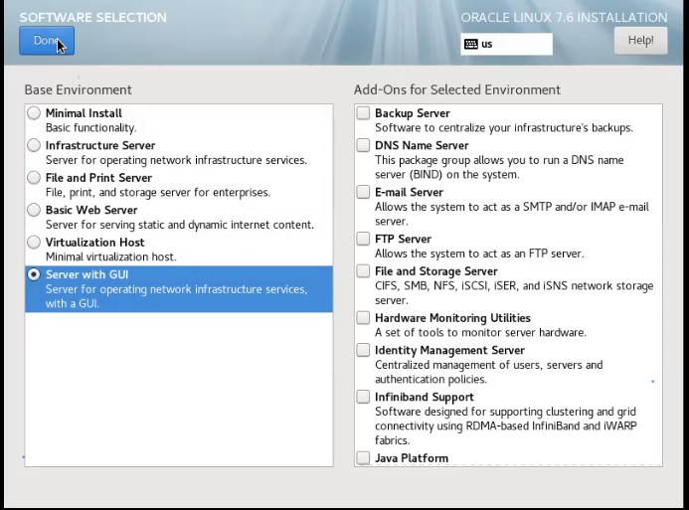The width and height of the screenshot is (689, 510).
Task: Tick Hardware Monitoring Utilities checkbox
Action: 363,317
